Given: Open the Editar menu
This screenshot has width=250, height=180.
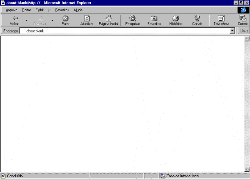Looking at the screenshot, I should point(27,10).
